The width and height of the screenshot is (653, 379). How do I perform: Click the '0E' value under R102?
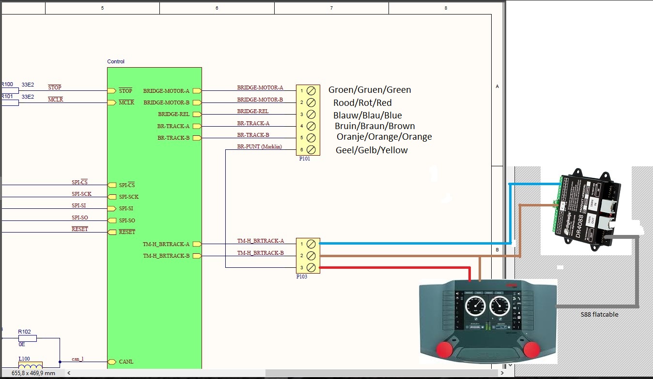(x=22, y=344)
